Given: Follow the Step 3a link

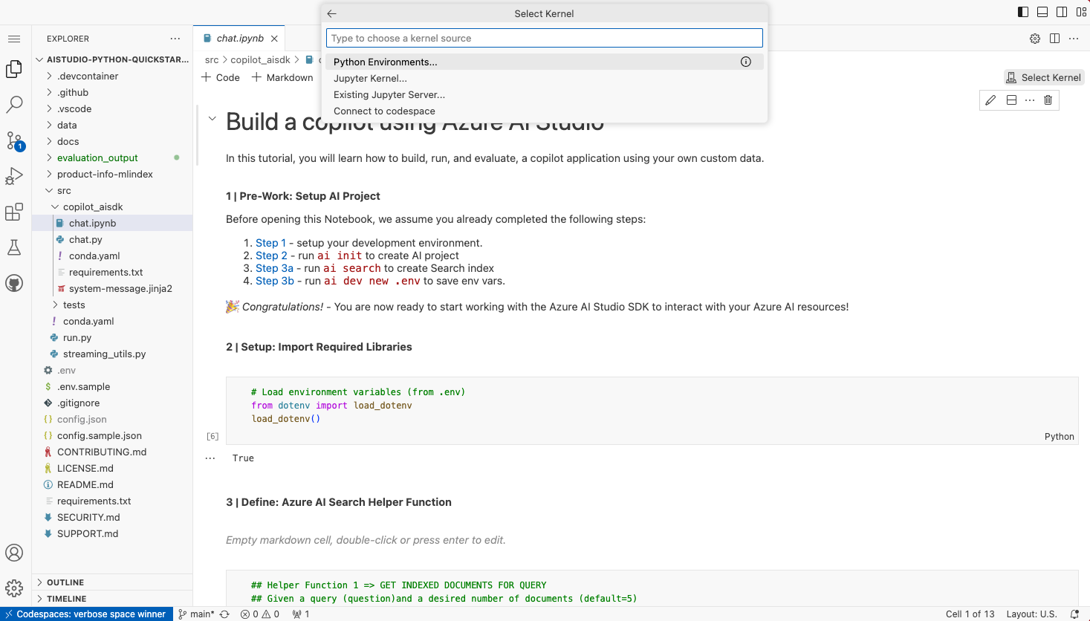Looking at the screenshot, I should (274, 268).
